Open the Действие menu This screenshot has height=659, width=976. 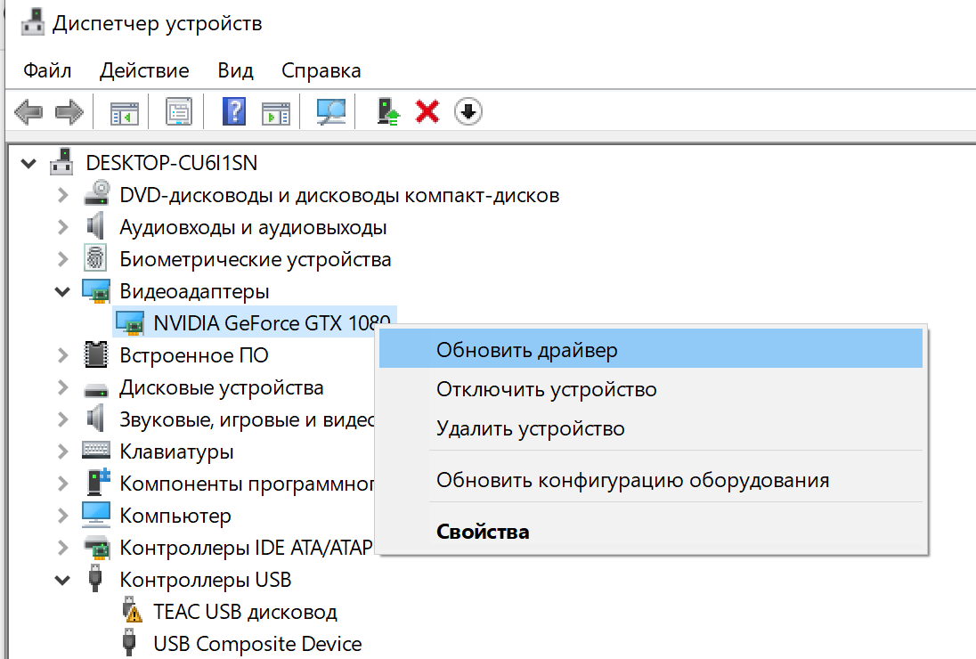coord(144,70)
